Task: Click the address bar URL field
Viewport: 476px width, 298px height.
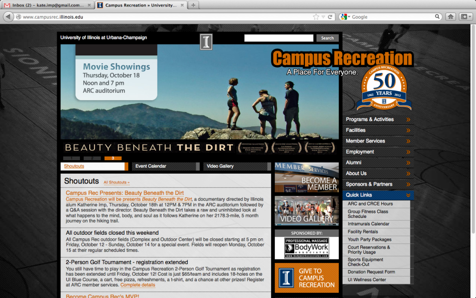Action: click(x=167, y=17)
